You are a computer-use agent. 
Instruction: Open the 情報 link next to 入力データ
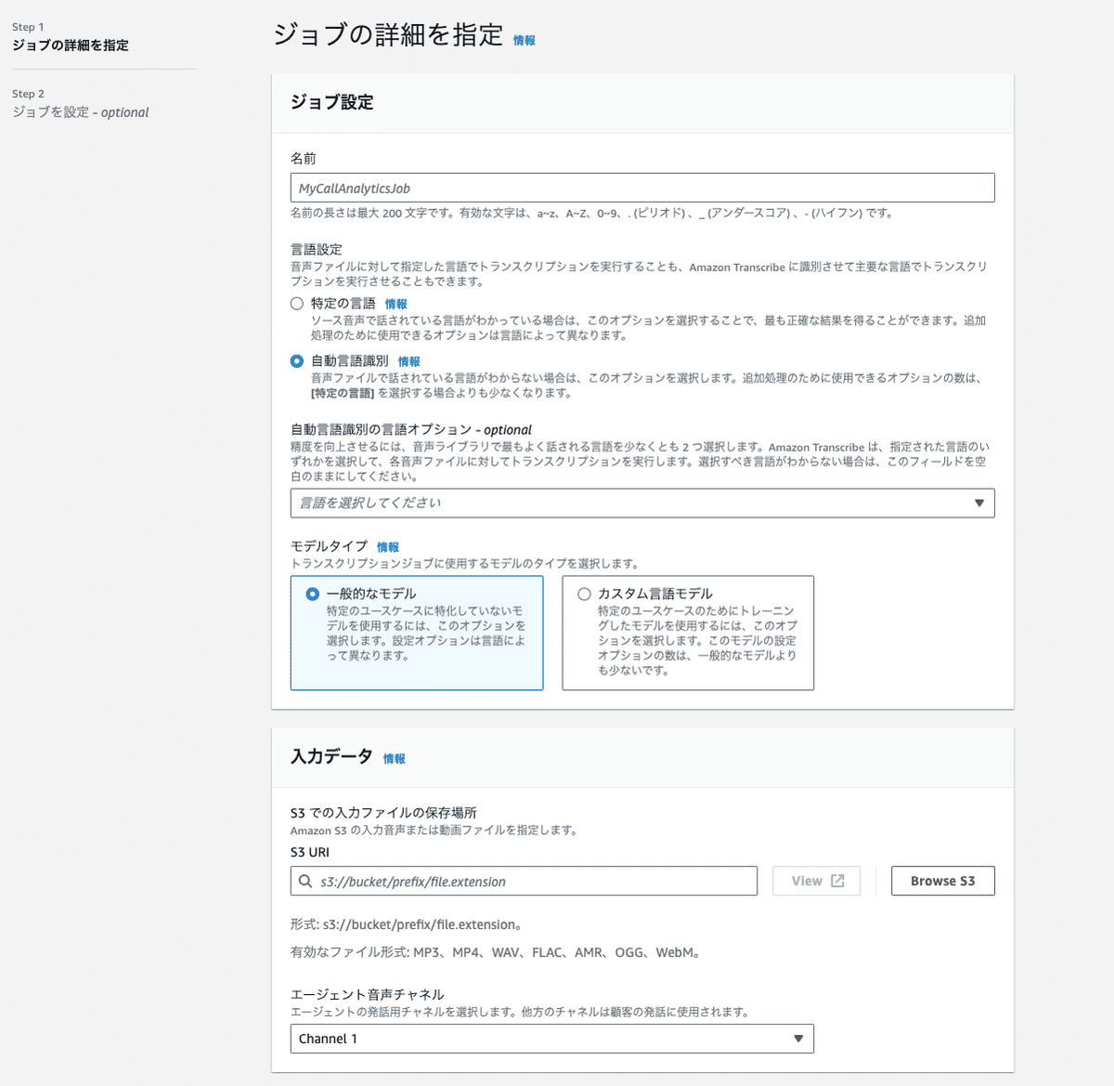click(x=395, y=758)
